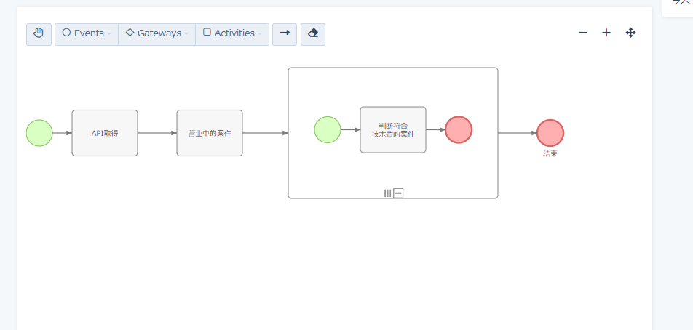Open the Activities dropdown menu

point(232,34)
